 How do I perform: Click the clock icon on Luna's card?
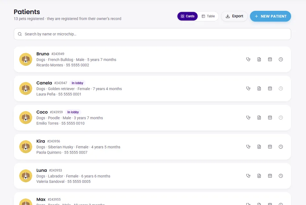click(x=281, y=176)
